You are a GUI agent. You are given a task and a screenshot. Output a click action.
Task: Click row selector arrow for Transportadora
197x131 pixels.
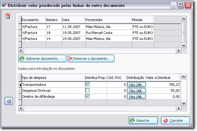tap(20, 85)
